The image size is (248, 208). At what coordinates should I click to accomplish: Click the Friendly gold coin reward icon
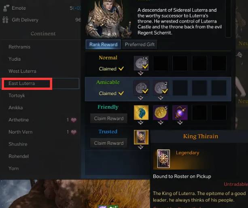point(161,112)
